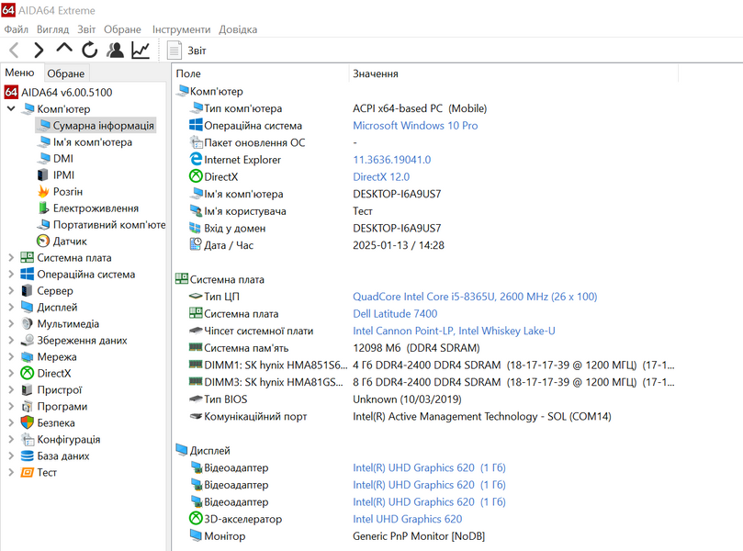The image size is (743, 551).
Task: Click the Тест icon in the tree
Action: pyautogui.click(x=27, y=472)
